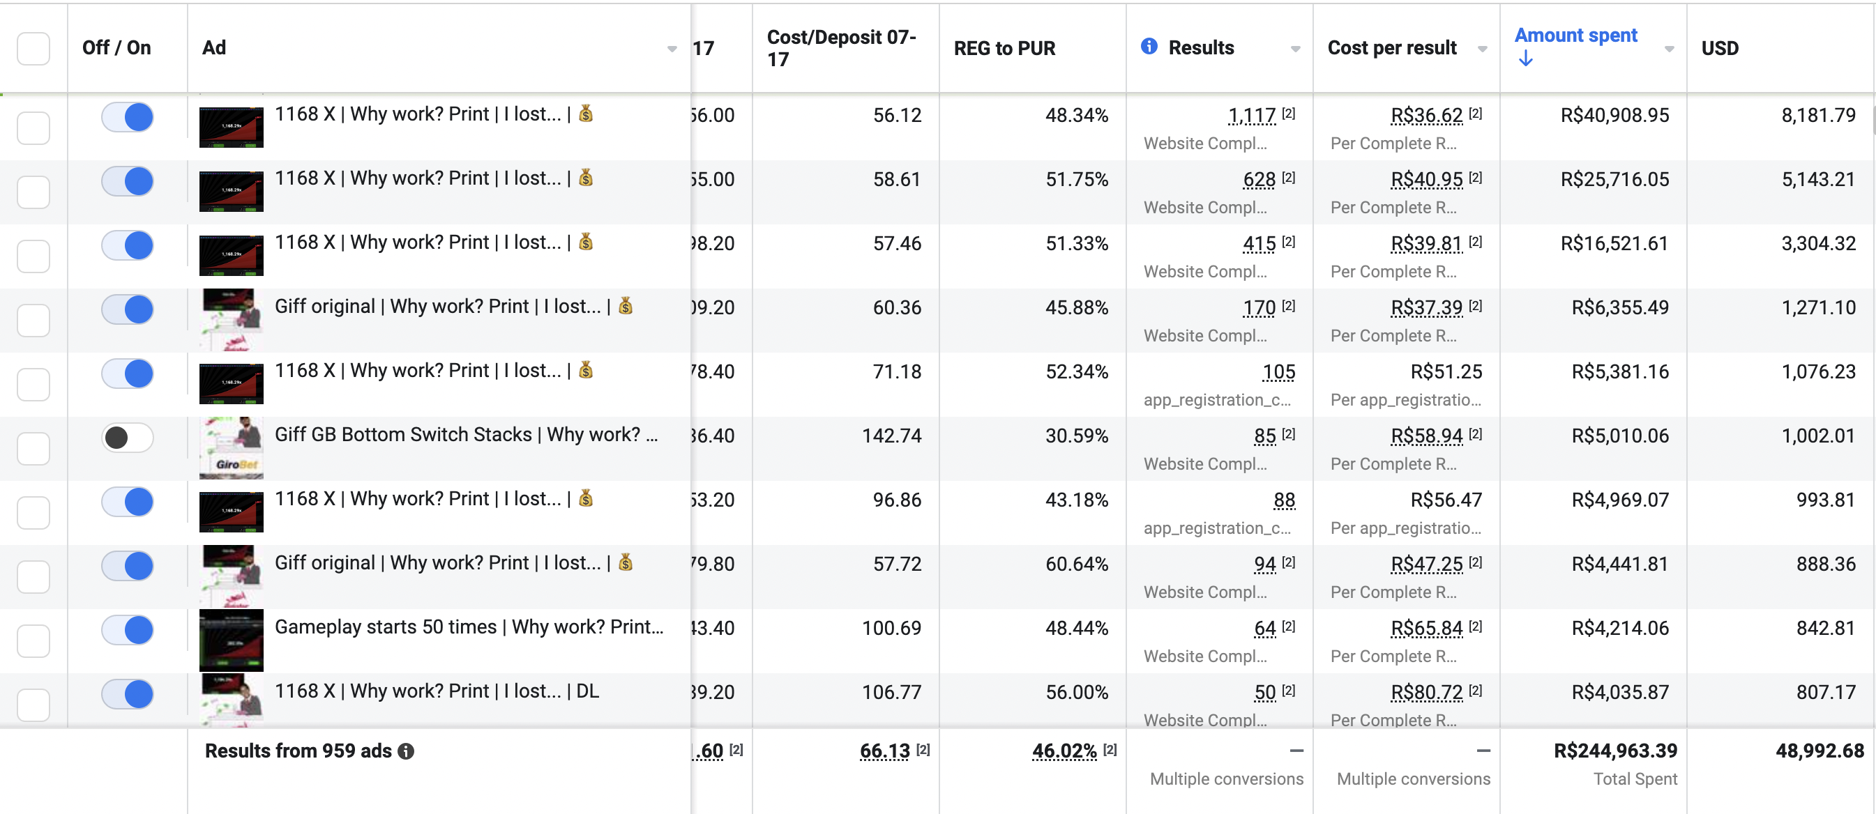Turn on Giff GB Bottom Switch Stacks ad

pos(128,437)
